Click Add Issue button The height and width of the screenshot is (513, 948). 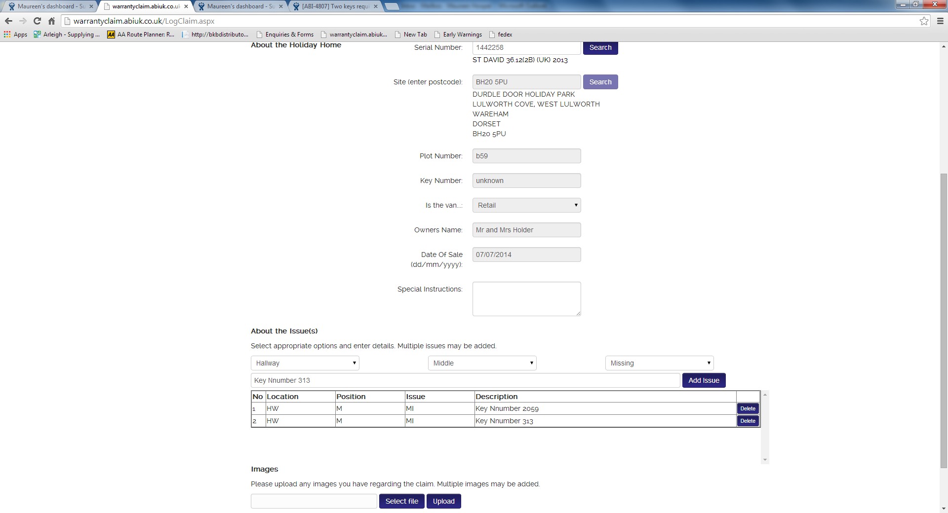704,380
